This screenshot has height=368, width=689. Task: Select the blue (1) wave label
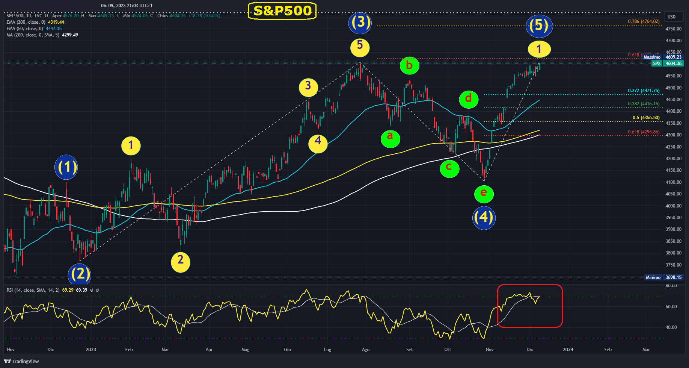[66, 167]
